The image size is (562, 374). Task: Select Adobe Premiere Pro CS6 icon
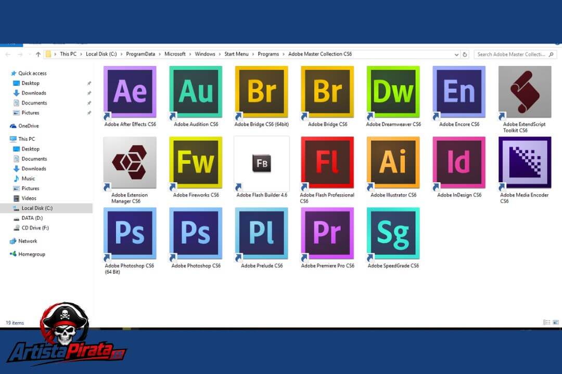328,233
